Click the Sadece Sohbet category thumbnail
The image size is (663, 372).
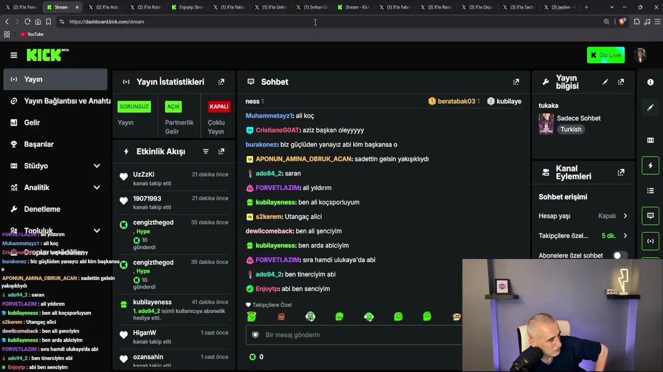point(546,124)
